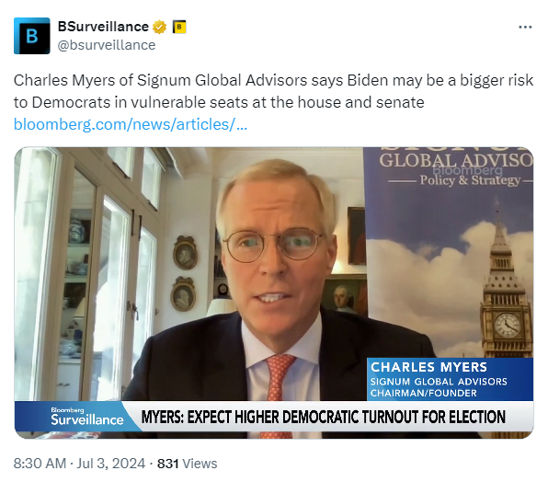Open the bloomberg.com/news/articles link
This screenshot has height=482, width=548.
pyautogui.click(x=131, y=124)
